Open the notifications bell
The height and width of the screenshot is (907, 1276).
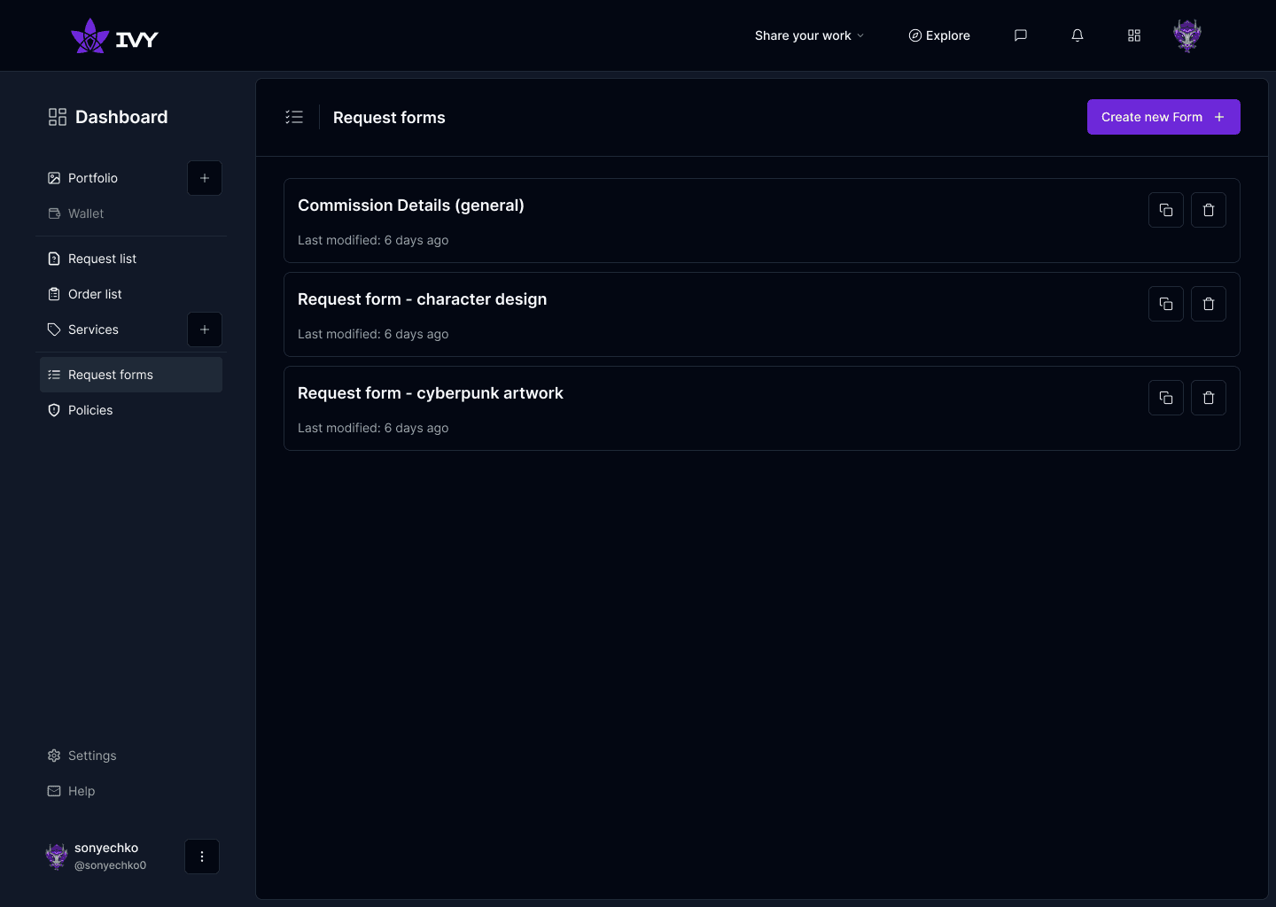click(1078, 35)
